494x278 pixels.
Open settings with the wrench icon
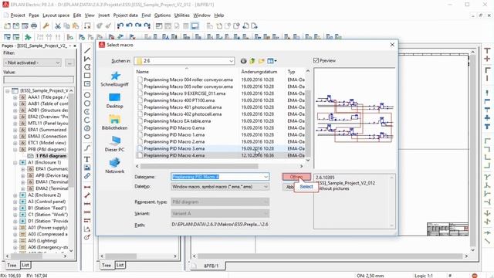tap(46, 25)
